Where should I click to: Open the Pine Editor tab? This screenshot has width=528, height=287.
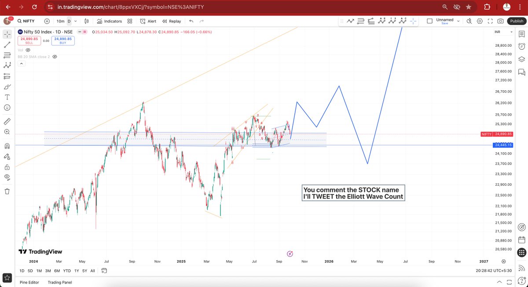[x=30, y=282]
